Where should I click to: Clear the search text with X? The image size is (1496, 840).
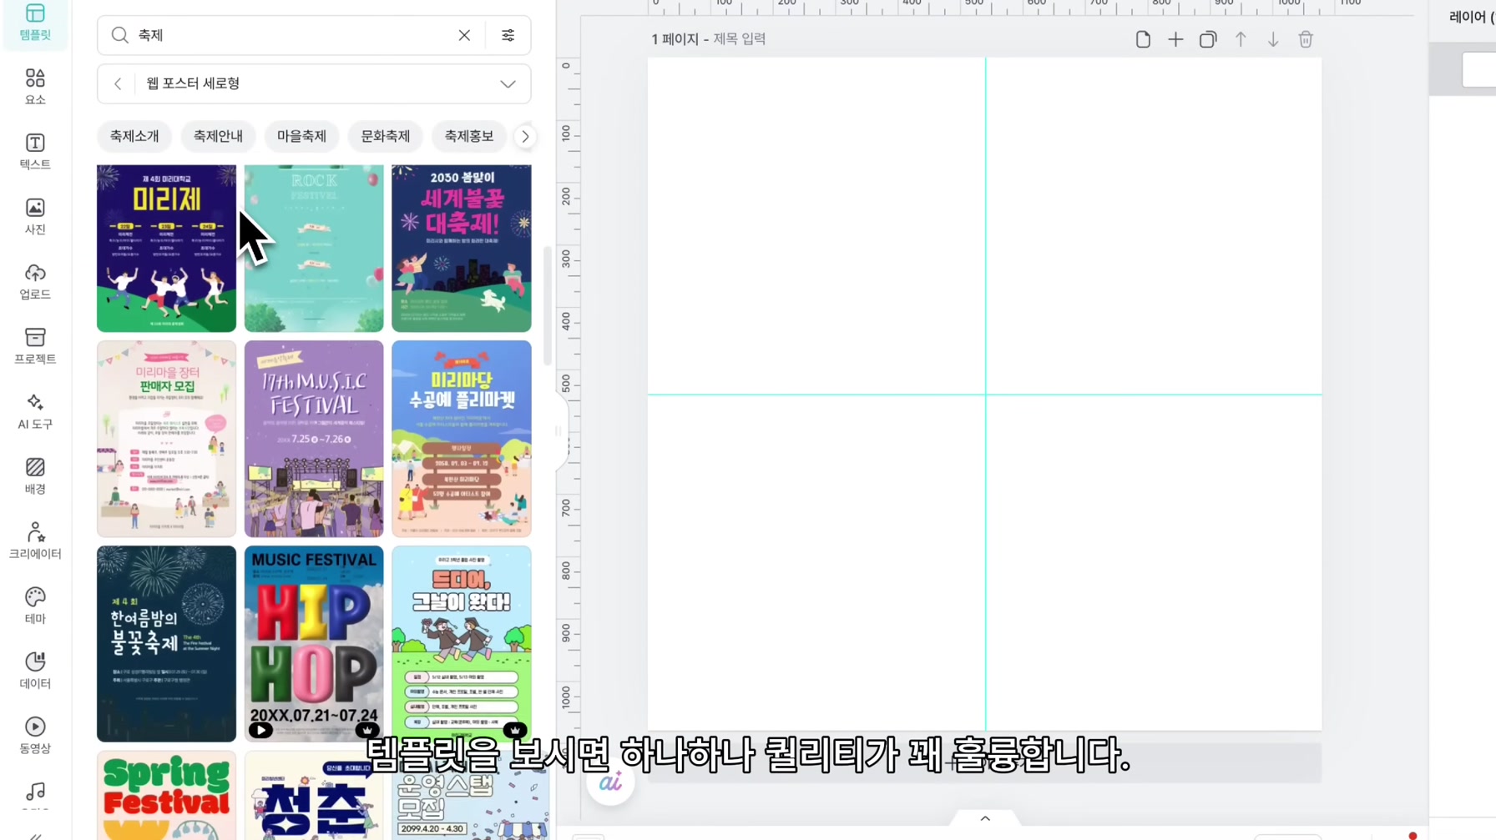coord(464,35)
